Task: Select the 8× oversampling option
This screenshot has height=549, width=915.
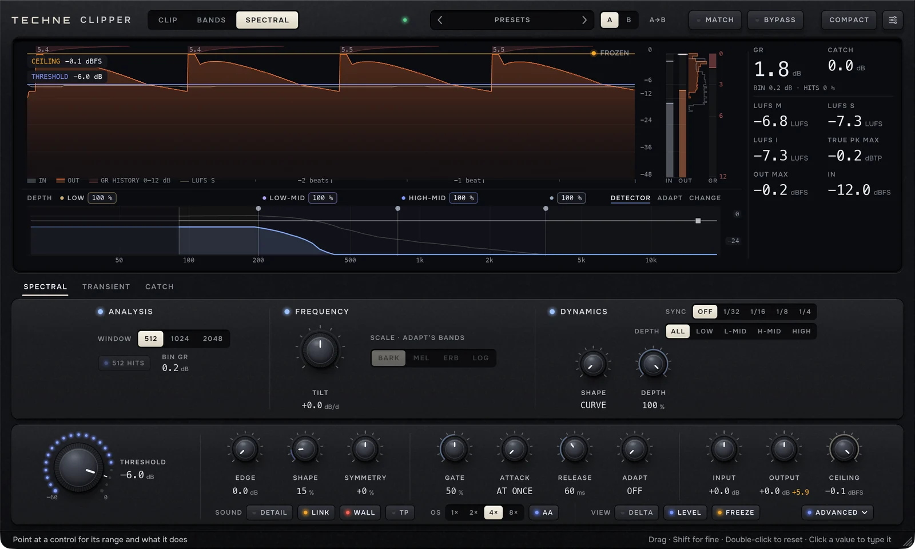Action: tap(514, 512)
